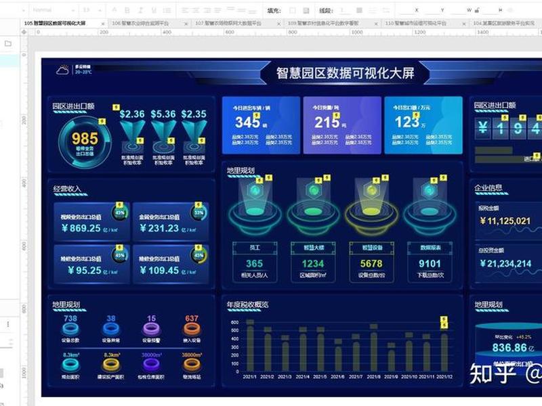Select the ¥95.25 revenue value
The image size is (542, 406).
tap(84, 270)
